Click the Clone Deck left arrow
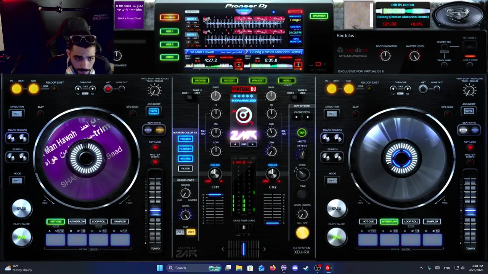 coord(297,117)
